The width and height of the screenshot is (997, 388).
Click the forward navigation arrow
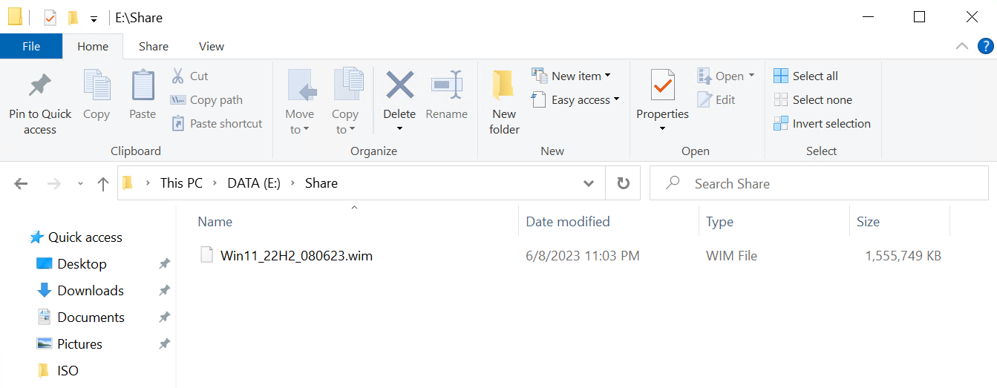click(x=53, y=183)
